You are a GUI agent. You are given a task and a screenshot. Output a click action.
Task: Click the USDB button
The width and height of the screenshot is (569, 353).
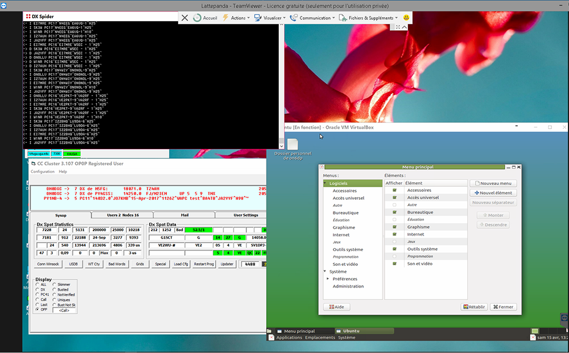coord(73,264)
